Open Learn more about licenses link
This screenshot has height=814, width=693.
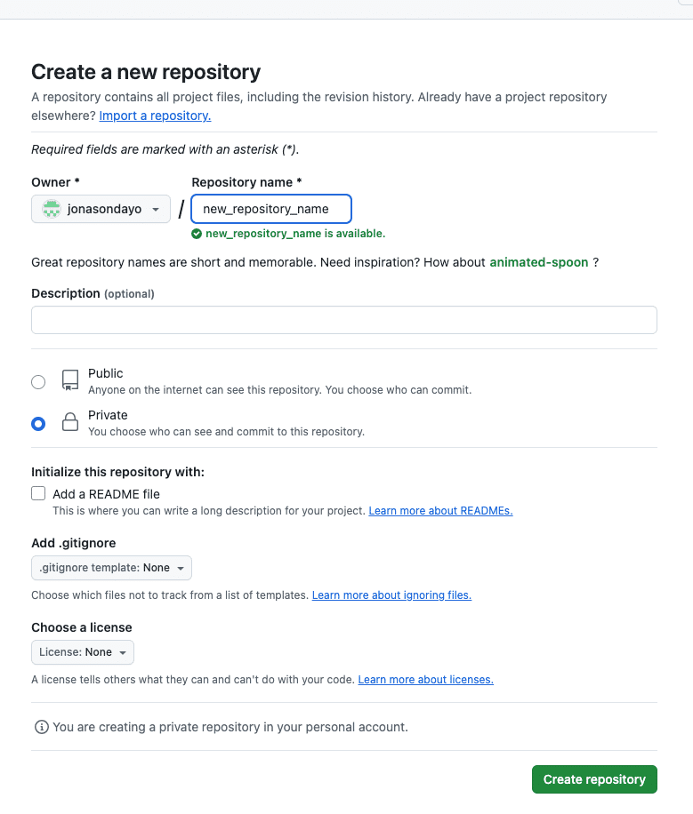[426, 680]
